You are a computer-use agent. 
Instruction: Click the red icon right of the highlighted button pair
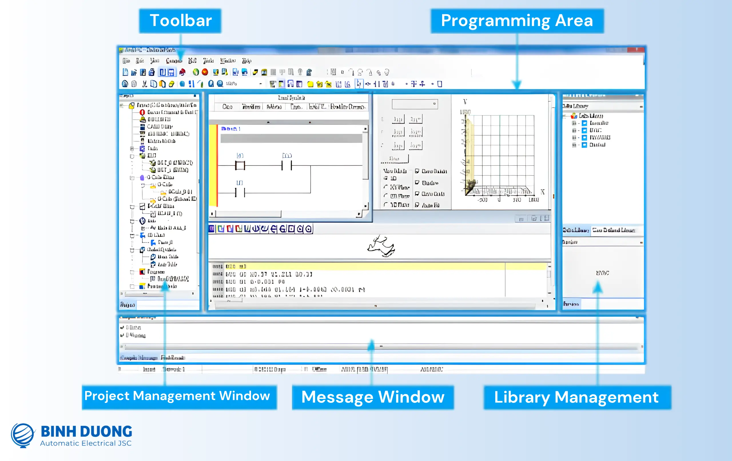[x=182, y=72]
